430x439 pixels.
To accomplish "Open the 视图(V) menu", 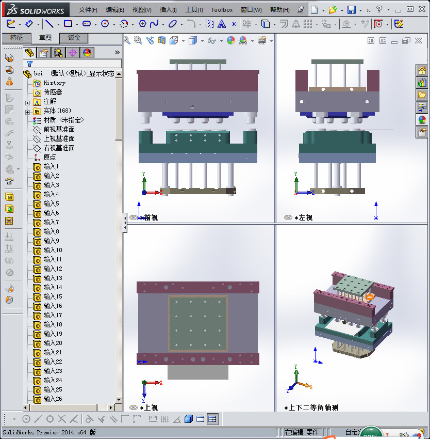I will (142, 10).
